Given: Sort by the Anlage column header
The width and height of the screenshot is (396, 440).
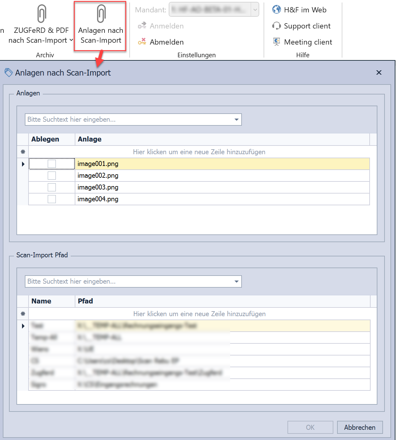Looking at the screenshot, I should pyautogui.click(x=90, y=139).
